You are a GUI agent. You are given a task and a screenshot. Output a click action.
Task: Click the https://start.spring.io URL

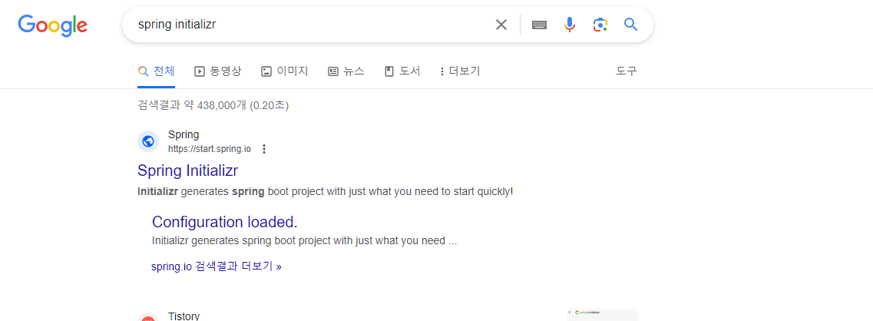(210, 149)
